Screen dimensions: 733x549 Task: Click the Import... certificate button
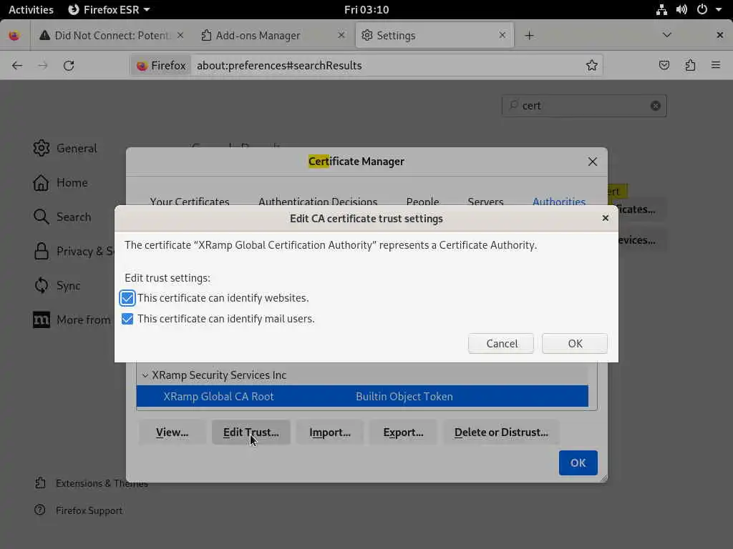pos(329,432)
